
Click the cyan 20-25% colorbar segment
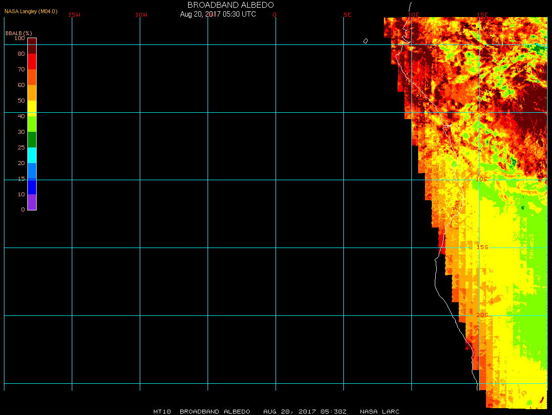(32, 155)
